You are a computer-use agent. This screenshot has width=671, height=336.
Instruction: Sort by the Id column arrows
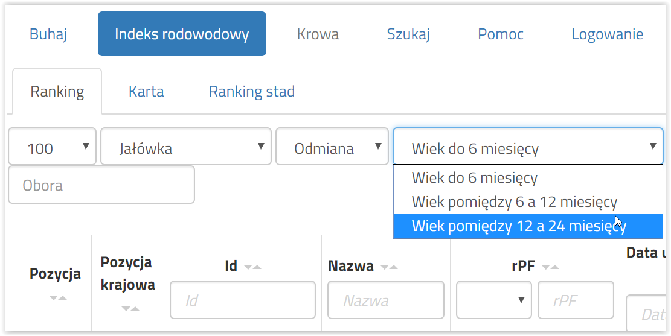click(x=252, y=267)
